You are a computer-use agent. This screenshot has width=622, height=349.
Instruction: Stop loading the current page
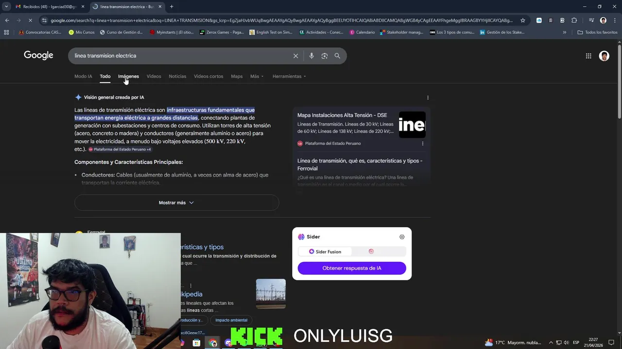pyautogui.click(x=30, y=20)
